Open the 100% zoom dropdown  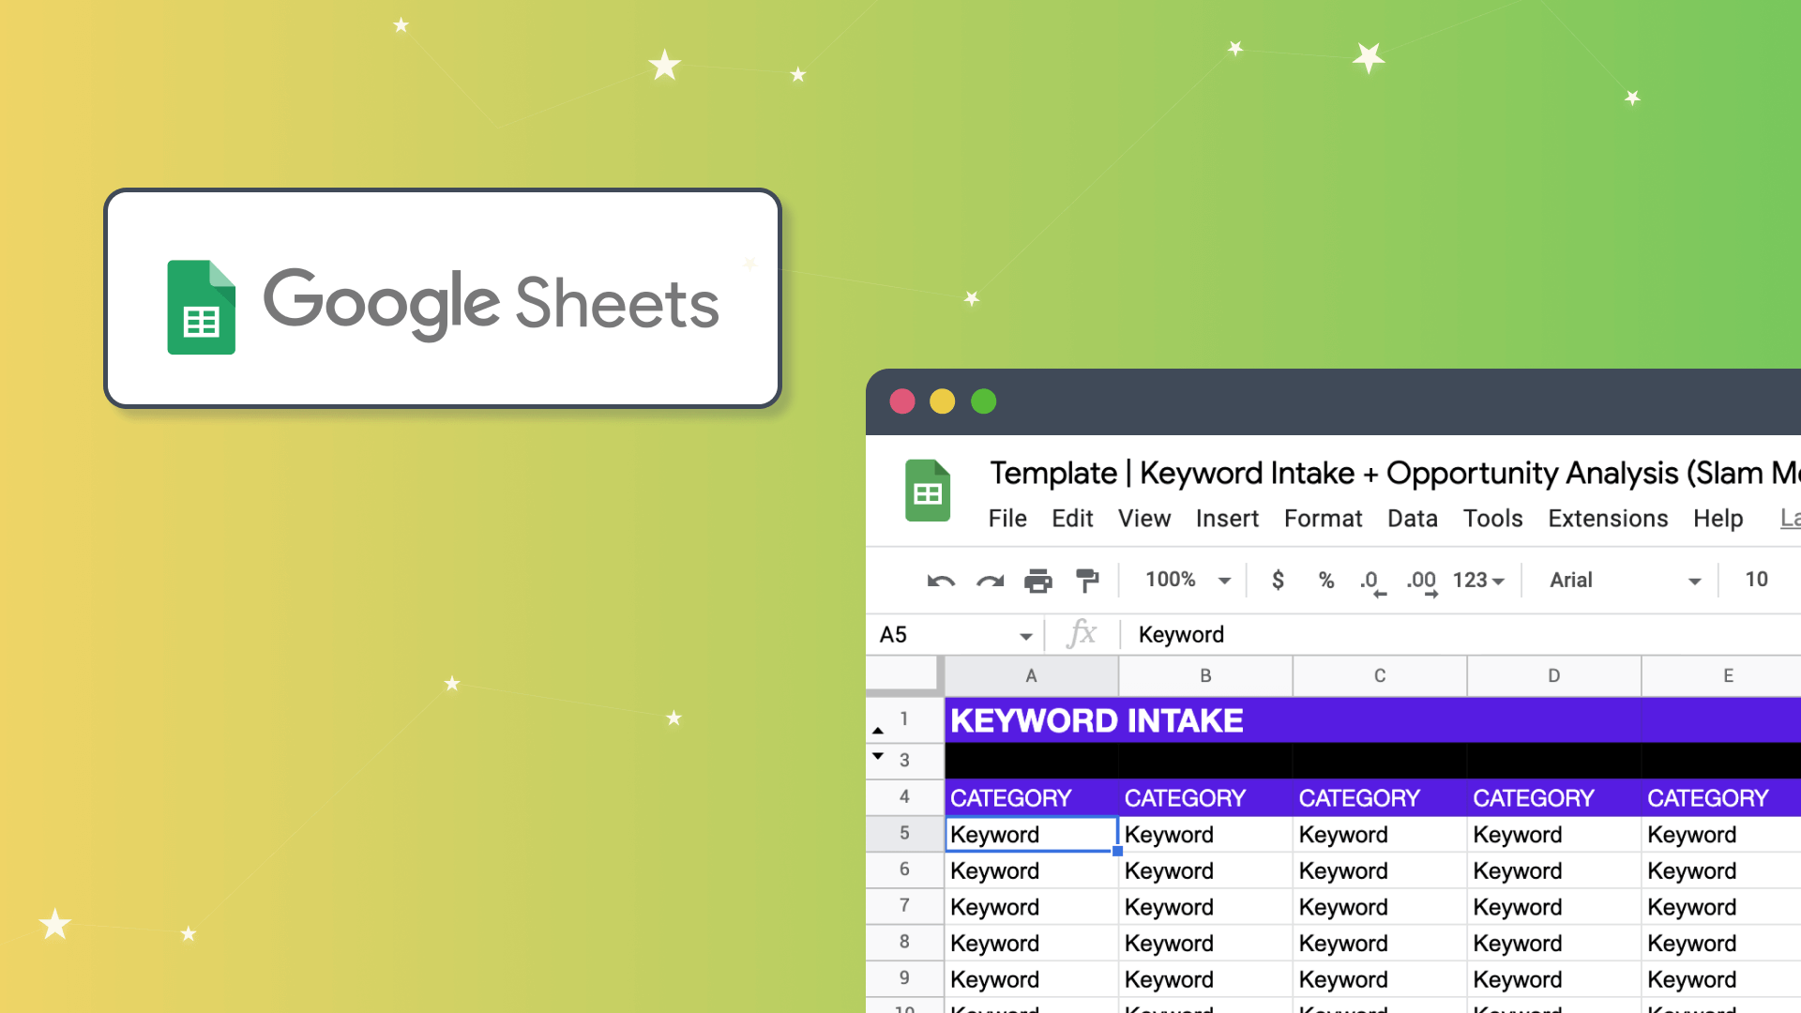tap(1188, 580)
